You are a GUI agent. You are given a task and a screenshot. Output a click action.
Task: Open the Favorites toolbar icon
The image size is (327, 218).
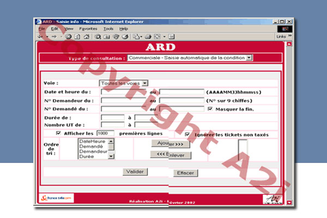107,37
